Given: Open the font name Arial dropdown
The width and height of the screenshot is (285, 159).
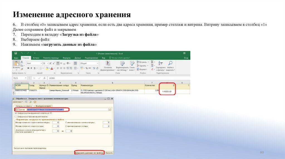Looking at the screenshot, I should pyautogui.click(x=41, y=63).
